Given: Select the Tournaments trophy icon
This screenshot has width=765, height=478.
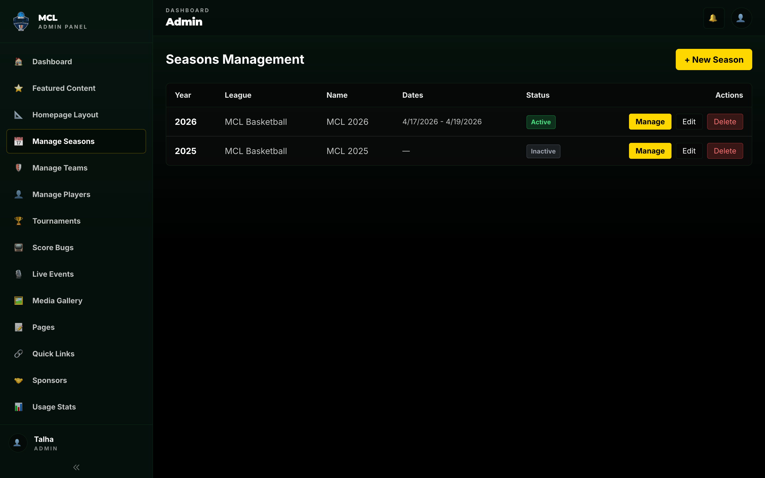Looking at the screenshot, I should [x=19, y=221].
